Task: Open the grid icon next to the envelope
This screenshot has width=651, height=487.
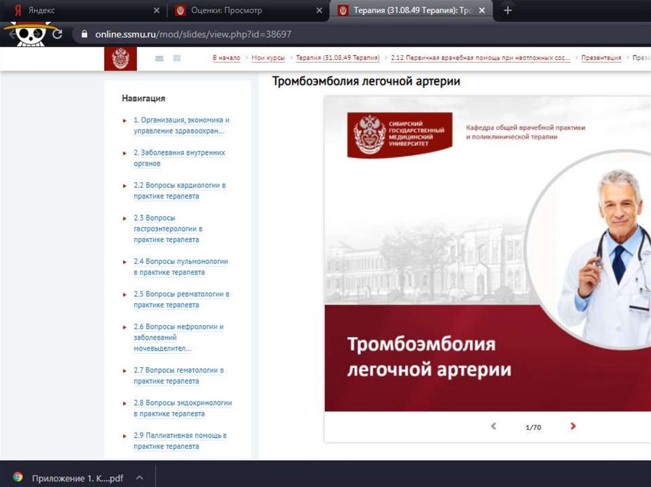Action: point(177,58)
